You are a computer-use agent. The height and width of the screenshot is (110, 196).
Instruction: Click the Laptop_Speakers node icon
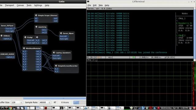tap(54, 53)
